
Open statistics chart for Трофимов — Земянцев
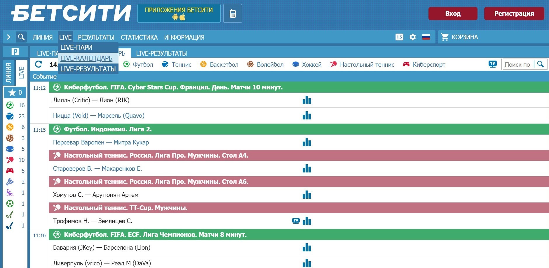[x=307, y=221]
